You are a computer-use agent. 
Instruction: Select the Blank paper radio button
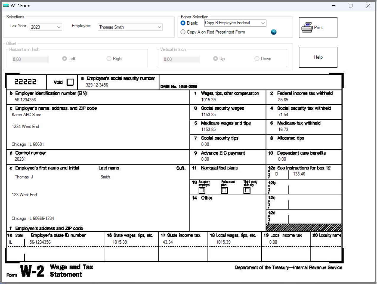183,23
